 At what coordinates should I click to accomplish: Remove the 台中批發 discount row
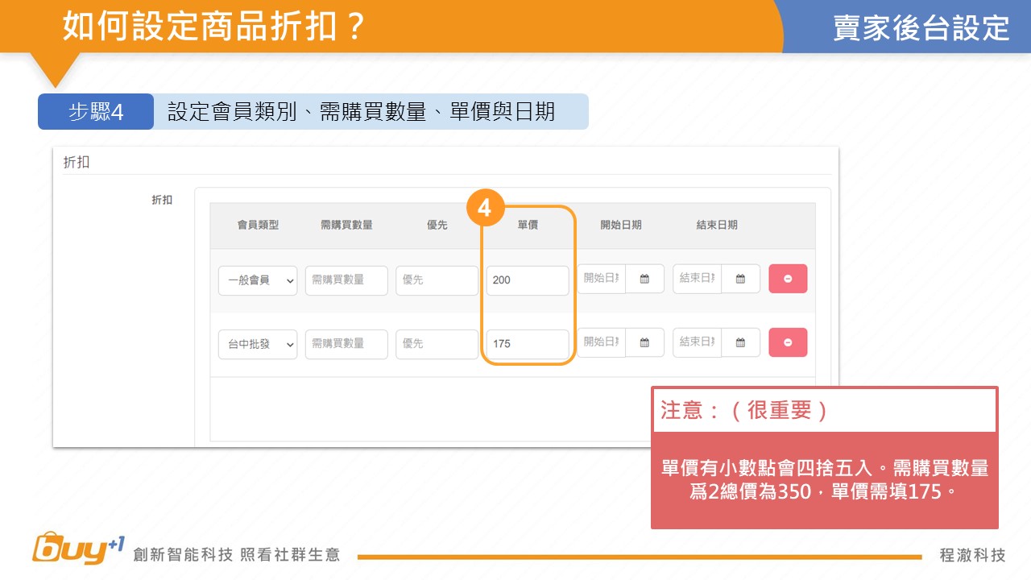click(788, 342)
